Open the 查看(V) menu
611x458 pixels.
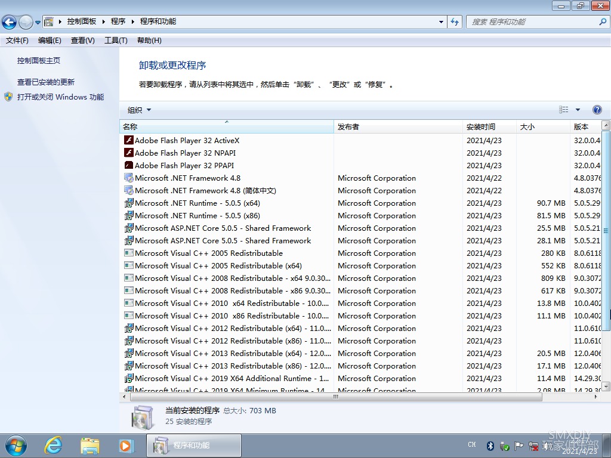click(x=82, y=41)
